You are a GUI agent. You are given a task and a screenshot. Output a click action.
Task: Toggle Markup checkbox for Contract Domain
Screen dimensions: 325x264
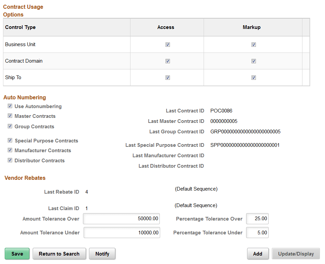pos(254,61)
